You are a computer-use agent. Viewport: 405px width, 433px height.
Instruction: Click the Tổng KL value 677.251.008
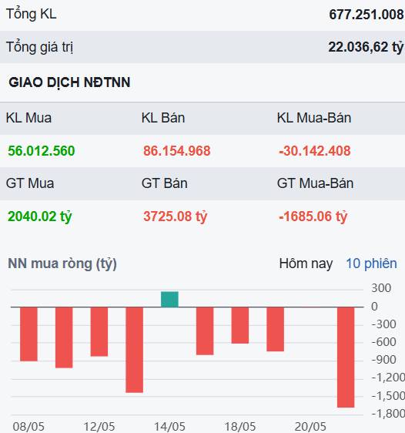pyautogui.click(x=367, y=15)
